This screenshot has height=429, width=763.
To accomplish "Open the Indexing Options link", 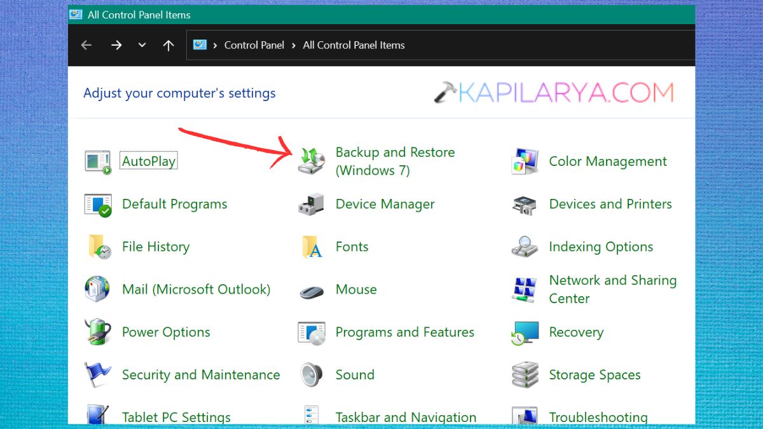I will (601, 247).
